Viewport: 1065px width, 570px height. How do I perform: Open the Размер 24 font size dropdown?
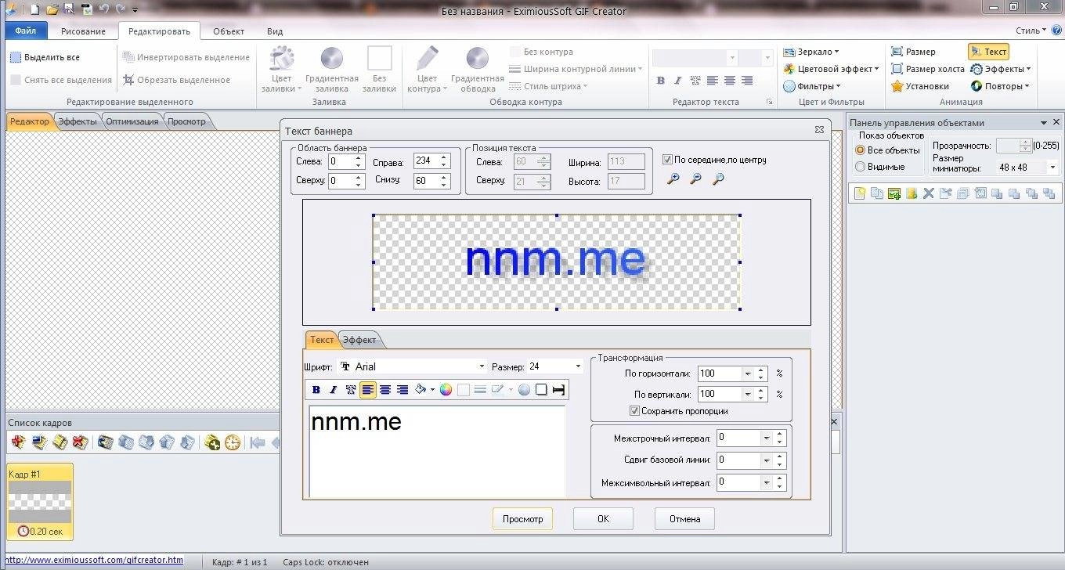coord(579,366)
